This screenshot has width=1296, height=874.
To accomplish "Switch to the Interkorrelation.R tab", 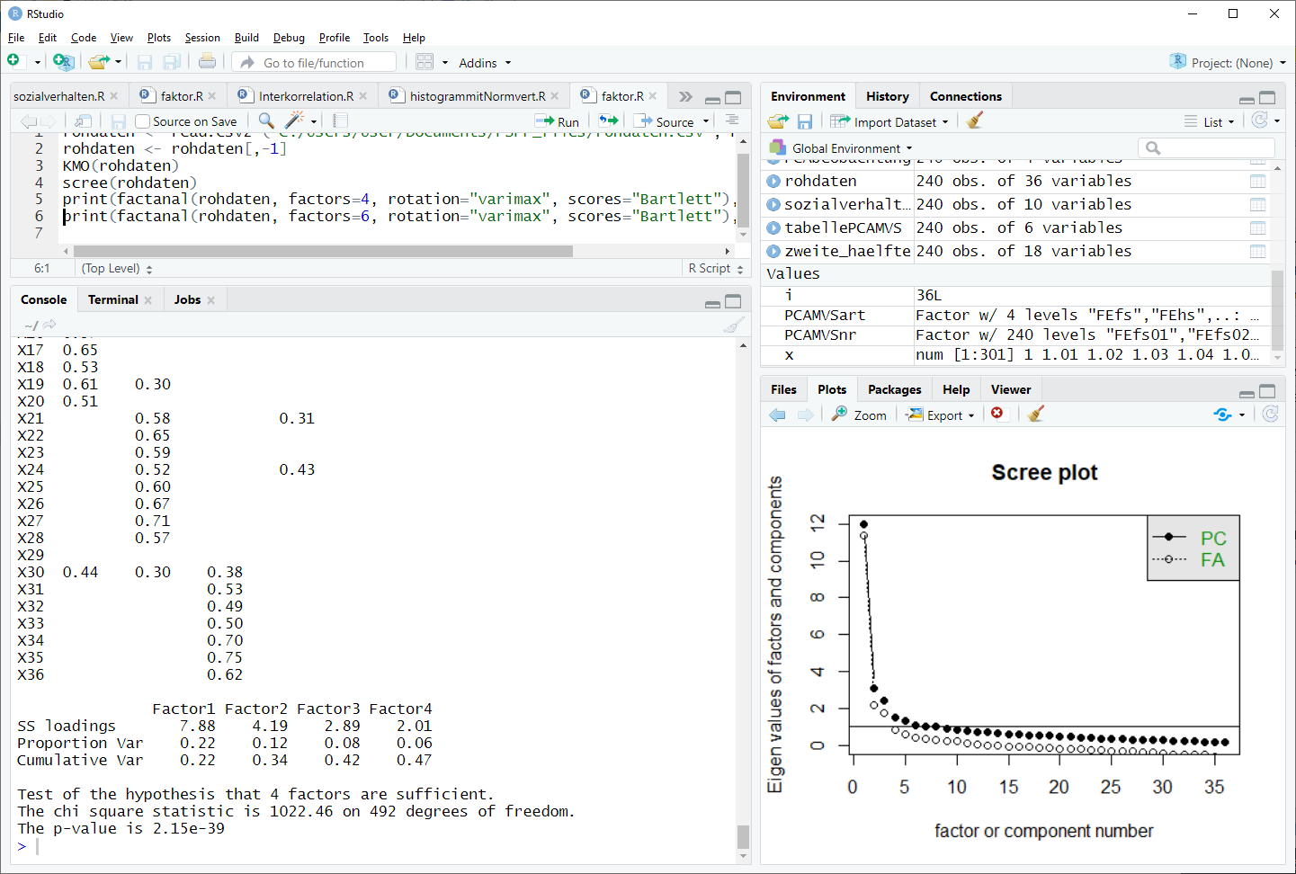I will 305,96.
